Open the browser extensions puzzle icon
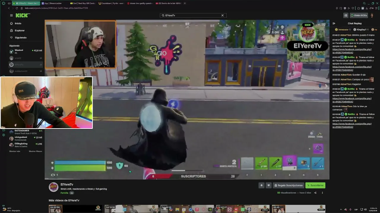 [x=359, y=8]
